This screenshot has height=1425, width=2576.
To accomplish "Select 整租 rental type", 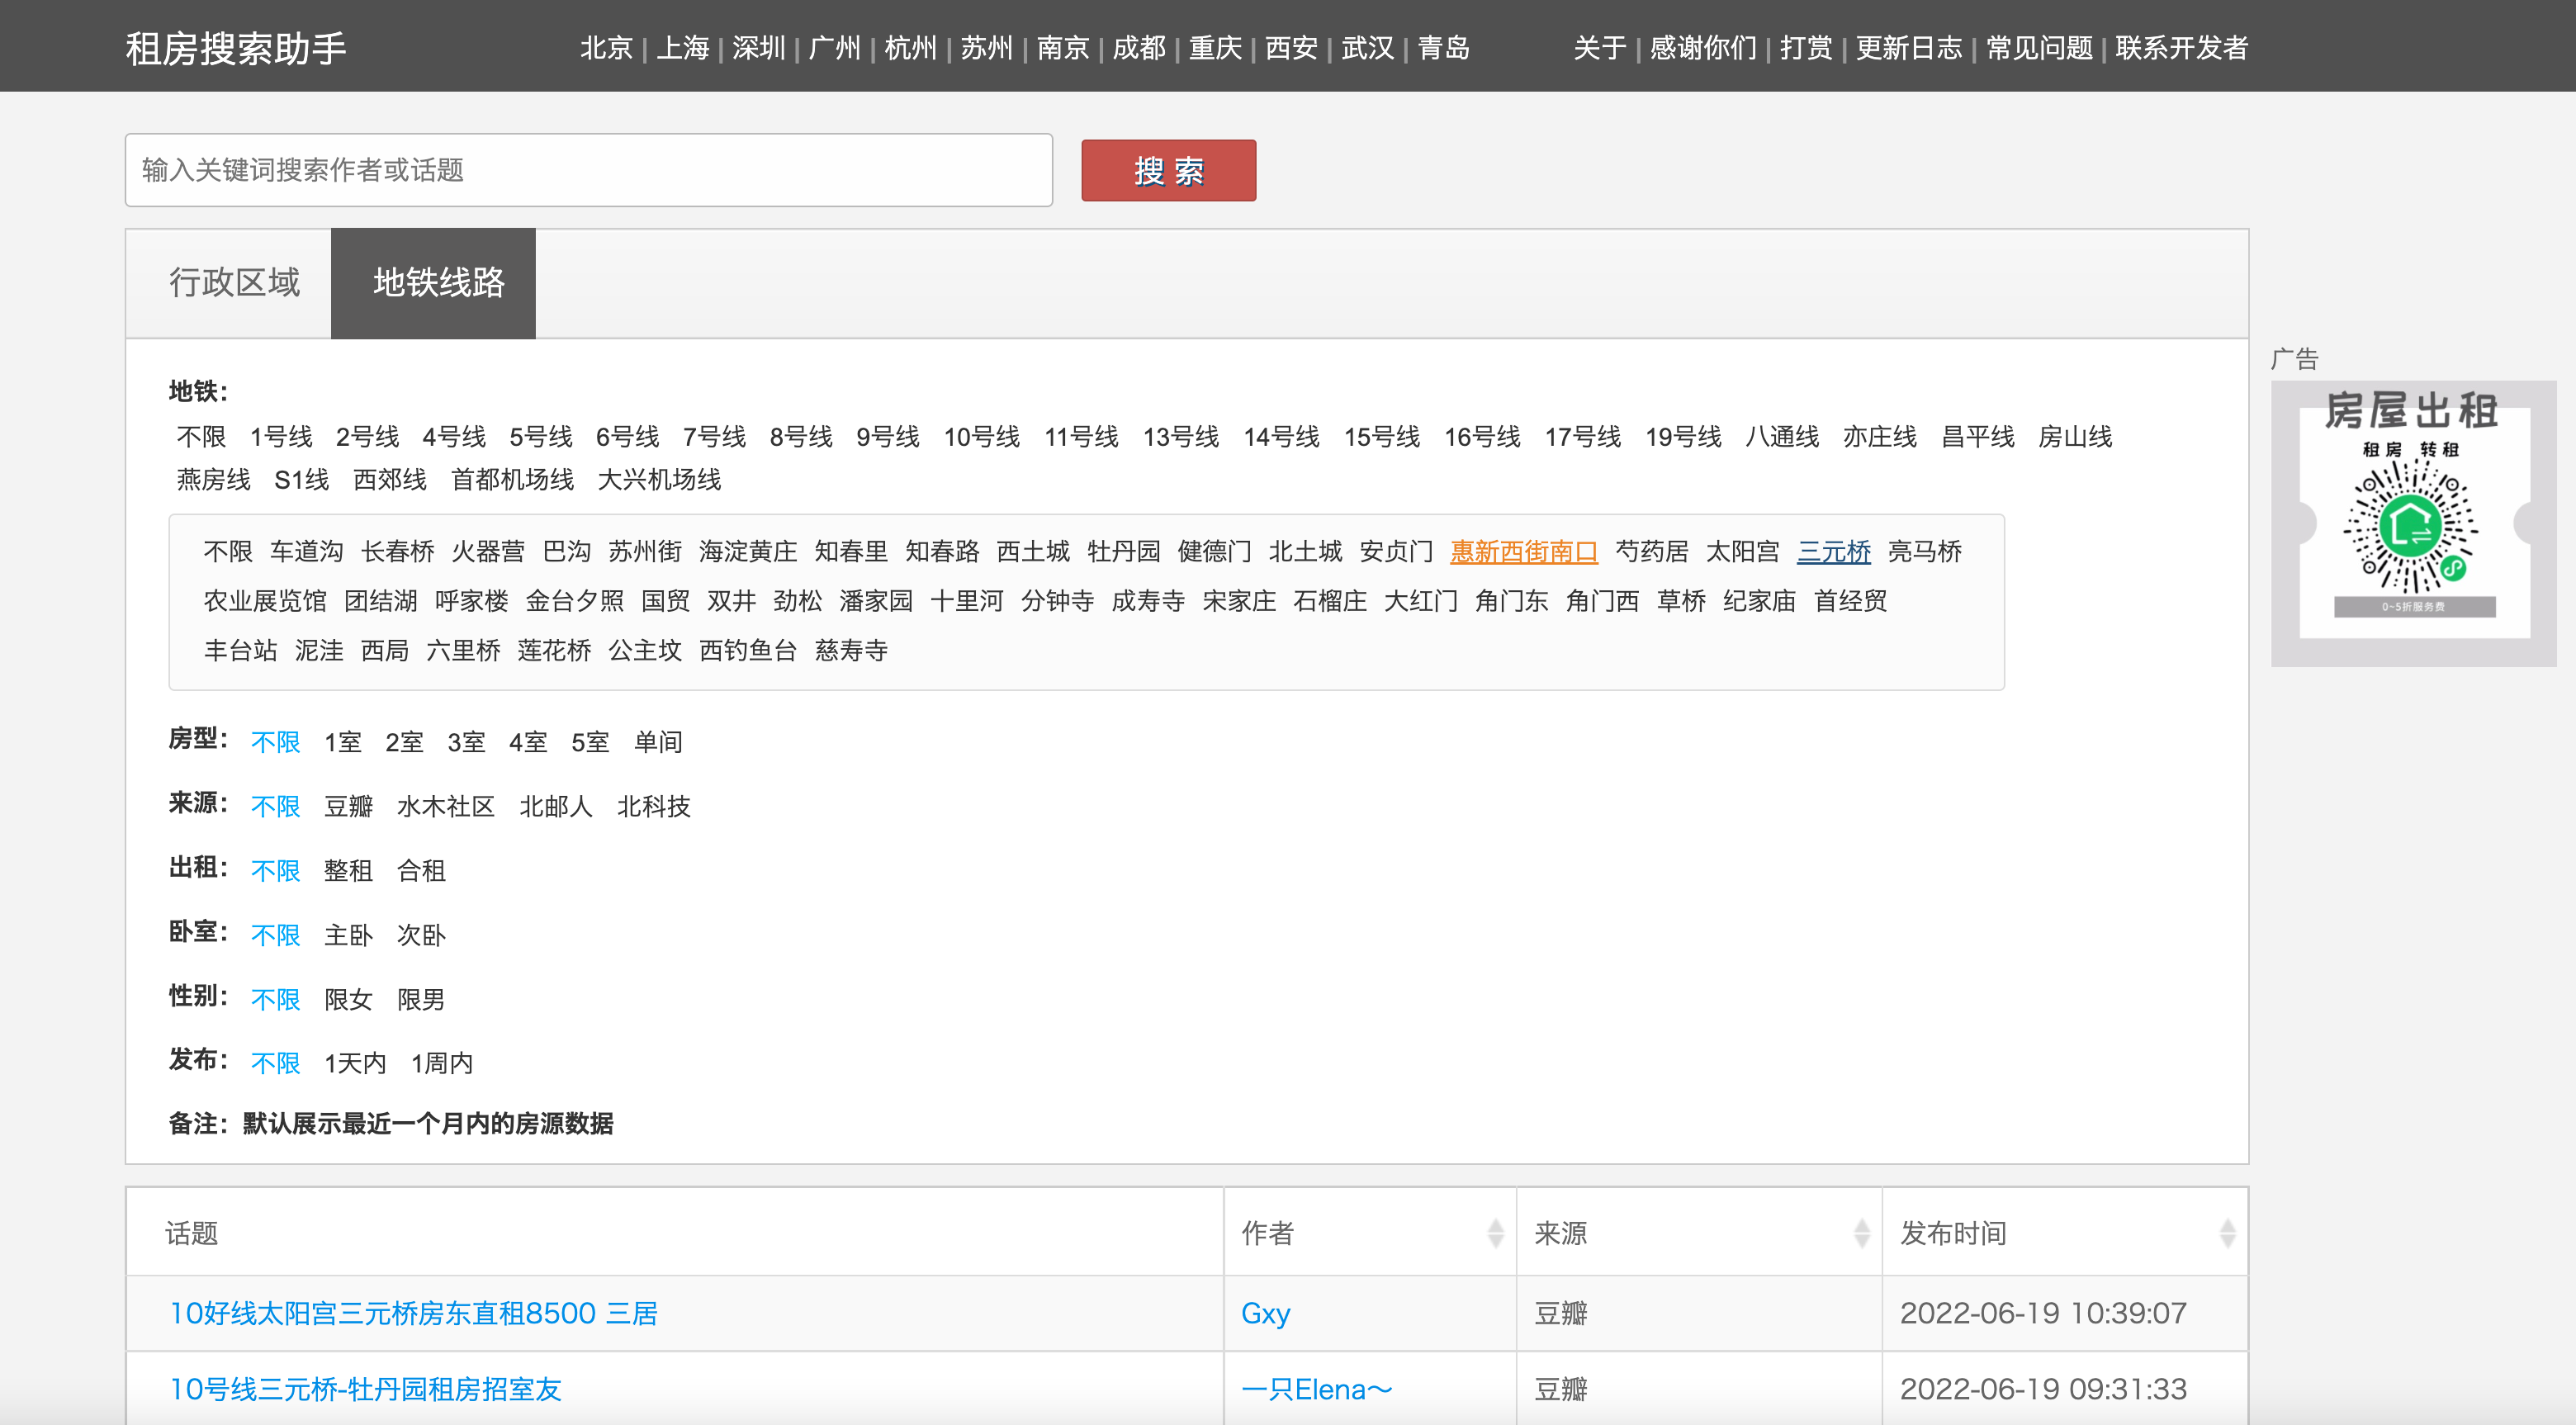I will pyautogui.click(x=348, y=870).
